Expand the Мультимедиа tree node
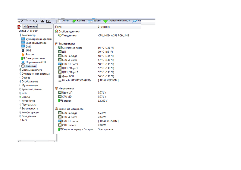Image resolution: width=241 pixels, height=170 pixels. 20,85
